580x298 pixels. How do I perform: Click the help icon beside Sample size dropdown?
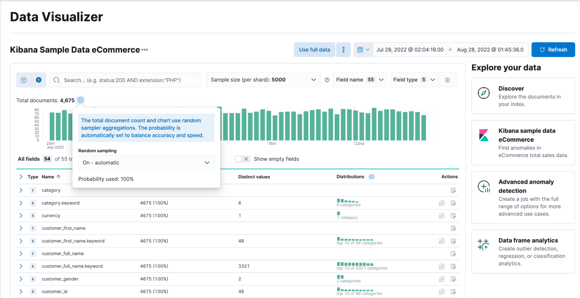click(327, 80)
